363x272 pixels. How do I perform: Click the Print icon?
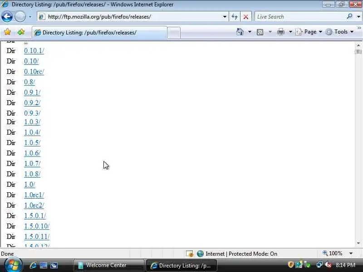pyautogui.click(x=281, y=32)
